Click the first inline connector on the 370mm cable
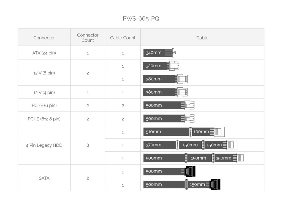Image resolution: width=282 pixels, height=211 pixels. (177, 145)
